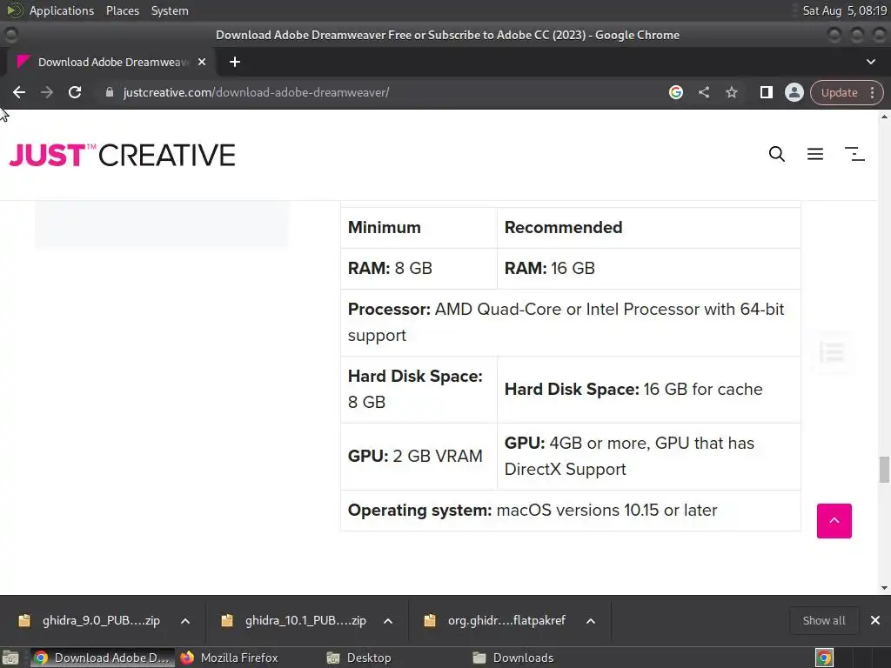Screen dimensions: 891x668
Task: Click the forward navigation arrow
Action: tap(47, 92)
